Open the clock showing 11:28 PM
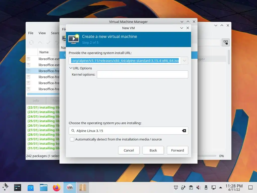Screen dimensions: 257x193 coord(234,187)
